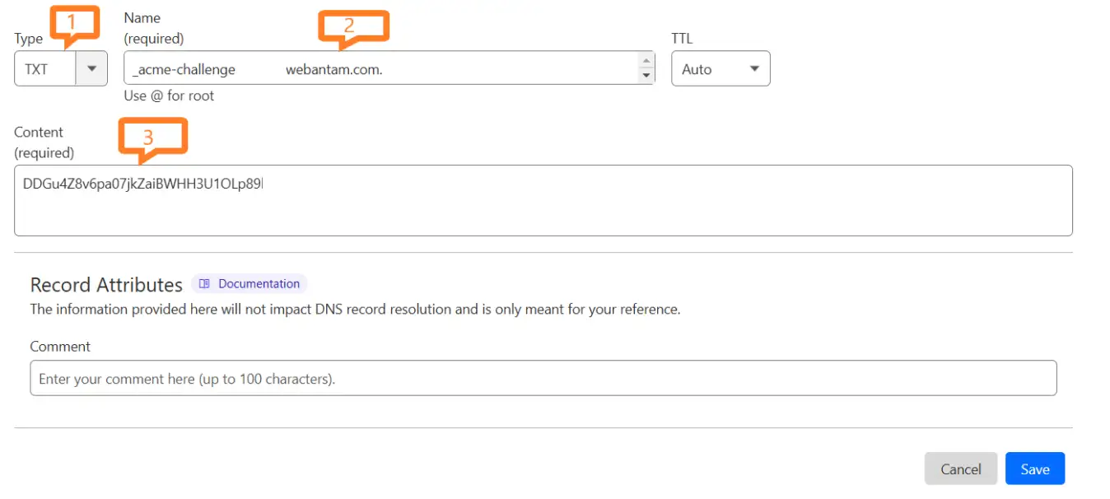Image resolution: width=1110 pixels, height=499 pixels.
Task: Click the TTL label
Action: [x=683, y=39]
